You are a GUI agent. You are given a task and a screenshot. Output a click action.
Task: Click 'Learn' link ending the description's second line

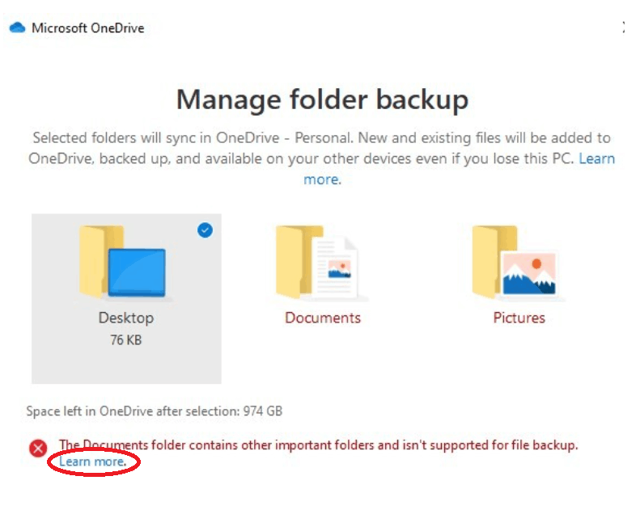597,158
